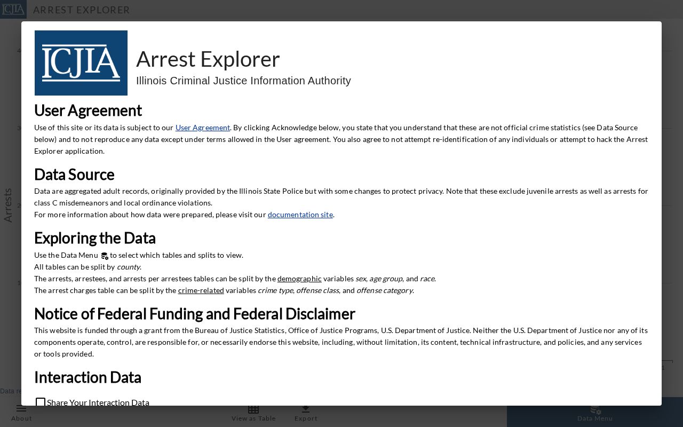
Task: Click the Arrest Explorer modal title
Action: (x=208, y=59)
